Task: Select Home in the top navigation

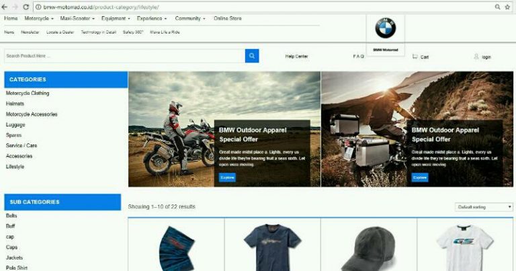Action: point(11,18)
